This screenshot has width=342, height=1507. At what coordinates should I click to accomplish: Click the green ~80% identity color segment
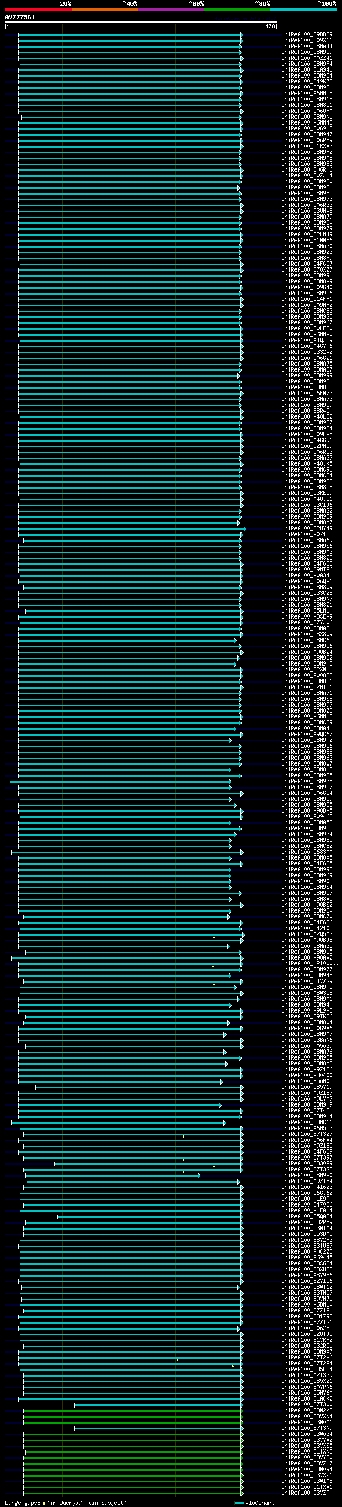click(237, 10)
